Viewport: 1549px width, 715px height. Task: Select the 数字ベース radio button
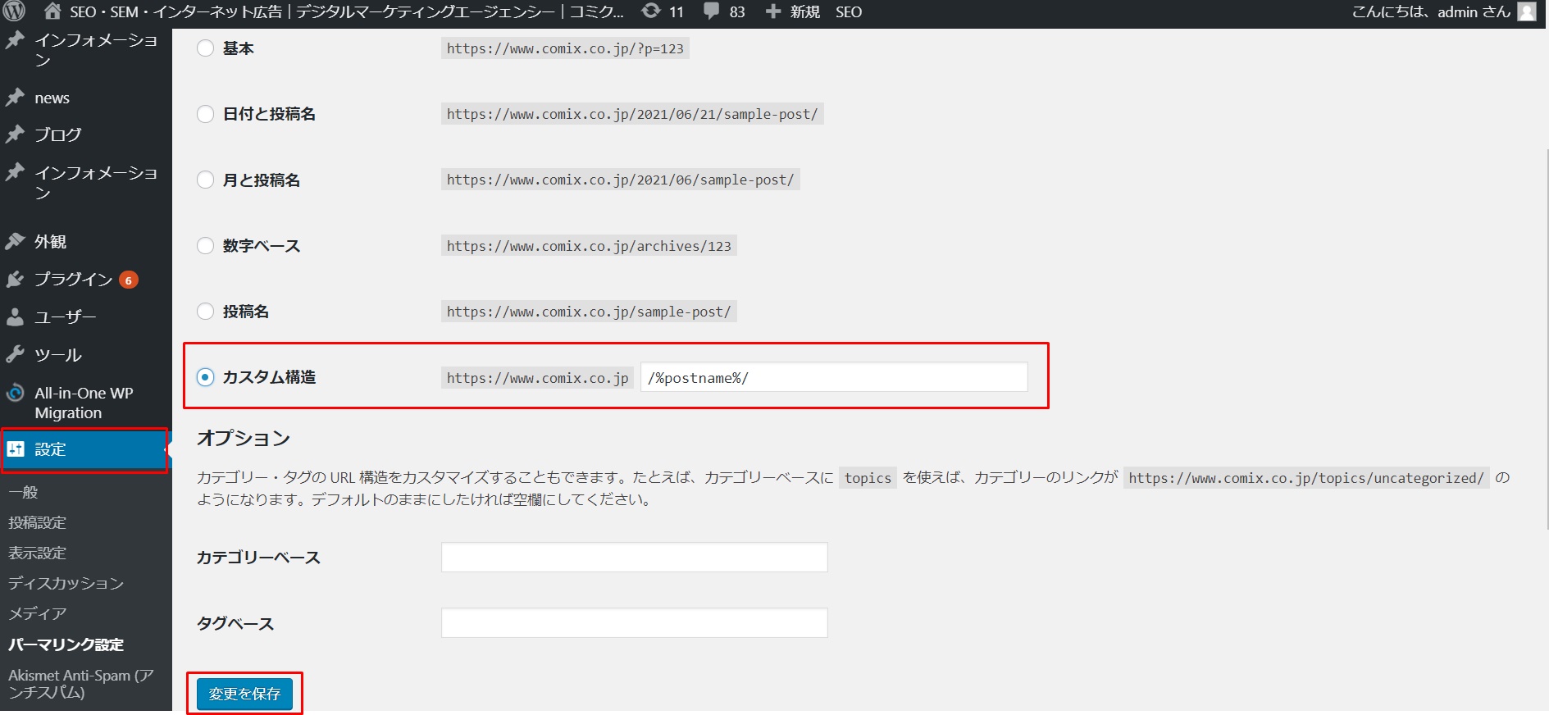[x=205, y=245]
